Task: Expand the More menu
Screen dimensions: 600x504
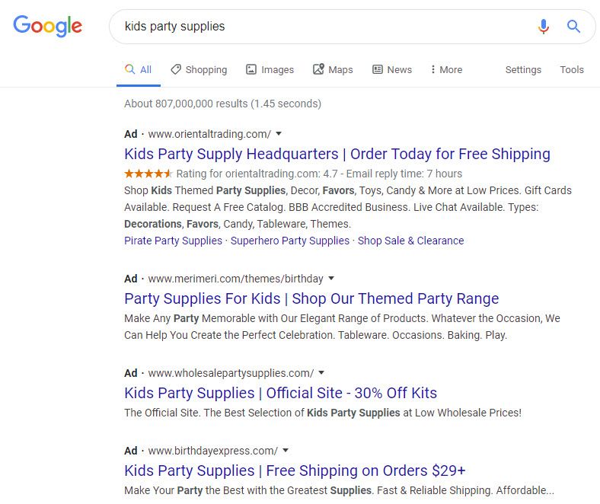Action: (446, 69)
